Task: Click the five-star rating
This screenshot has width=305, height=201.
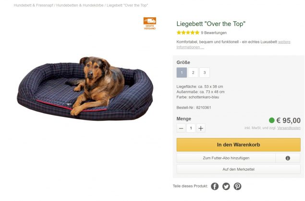Action: tap(188, 33)
